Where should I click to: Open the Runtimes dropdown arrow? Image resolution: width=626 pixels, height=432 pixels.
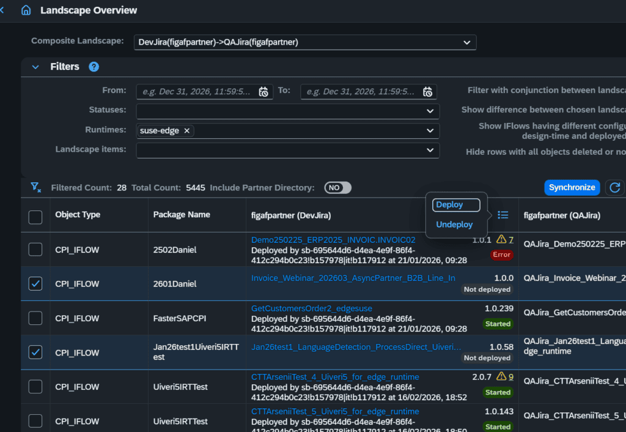click(x=430, y=131)
